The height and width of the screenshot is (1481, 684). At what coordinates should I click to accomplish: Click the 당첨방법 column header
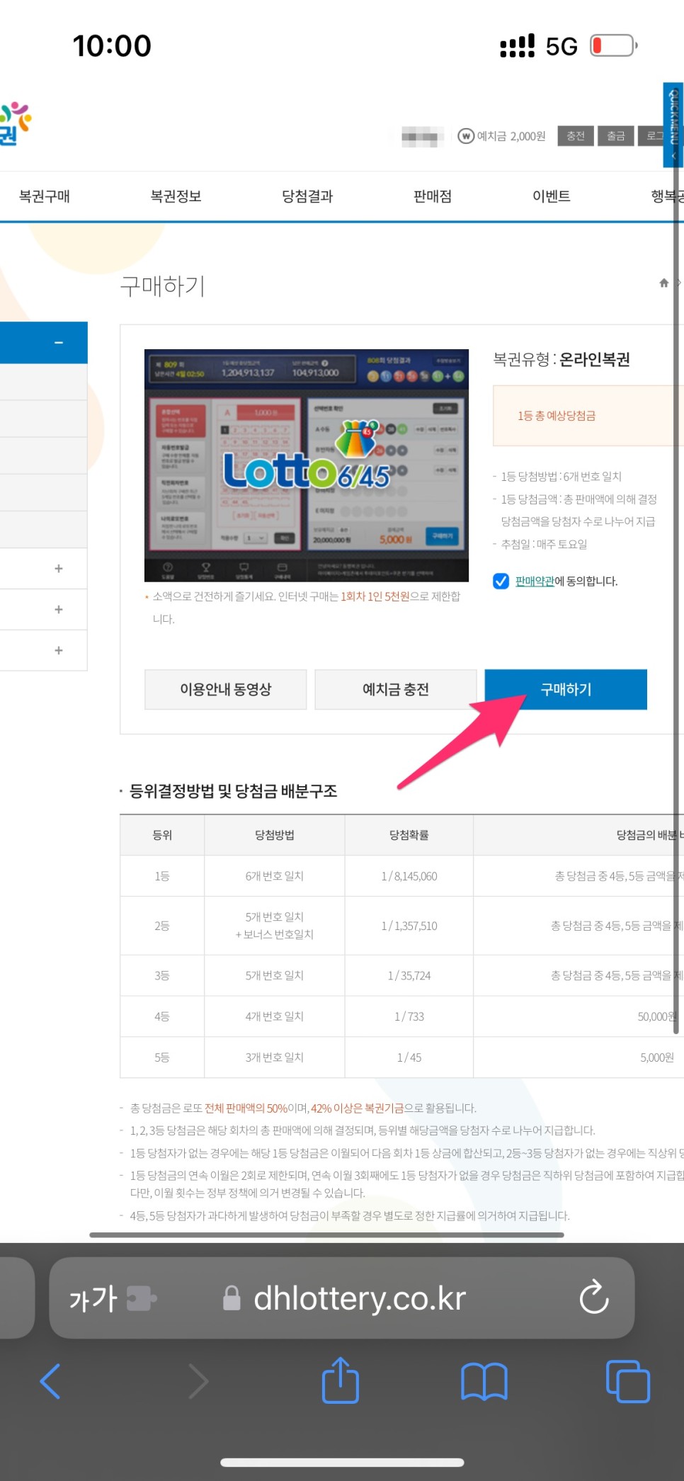(x=275, y=835)
